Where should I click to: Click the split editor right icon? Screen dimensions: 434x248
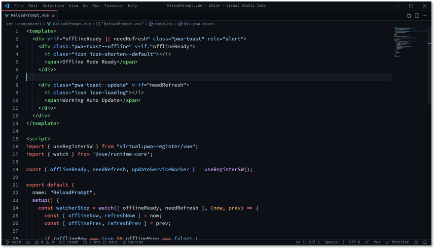pos(417,15)
